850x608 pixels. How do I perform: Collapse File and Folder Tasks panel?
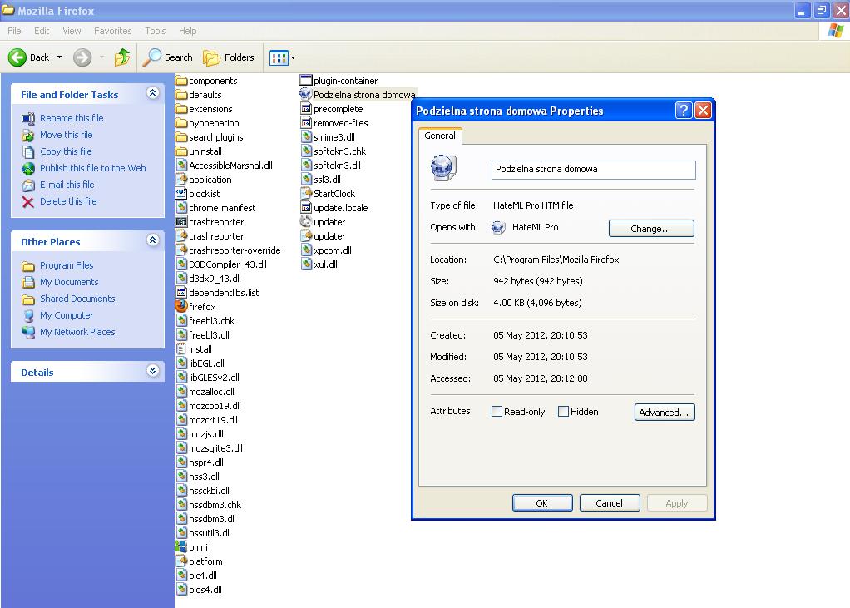click(153, 93)
